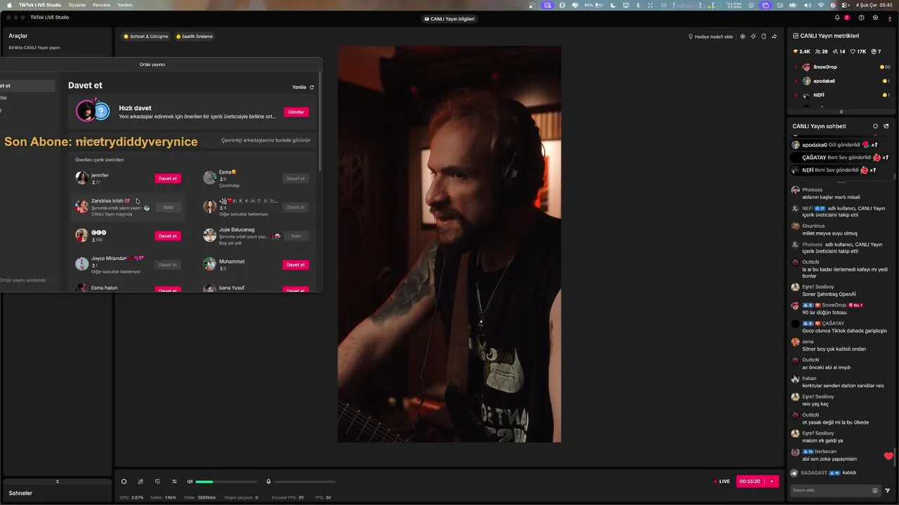This screenshot has height=505, width=899.
Task: Open the sparkle effects icon above preview
Action: click(x=753, y=36)
